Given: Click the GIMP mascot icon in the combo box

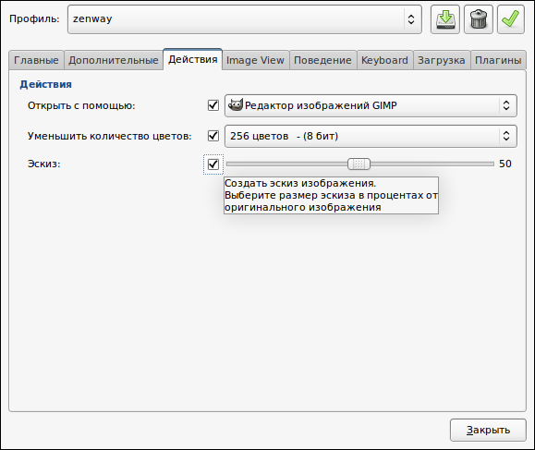Looking at the screenshot, I should pos(236,105).
